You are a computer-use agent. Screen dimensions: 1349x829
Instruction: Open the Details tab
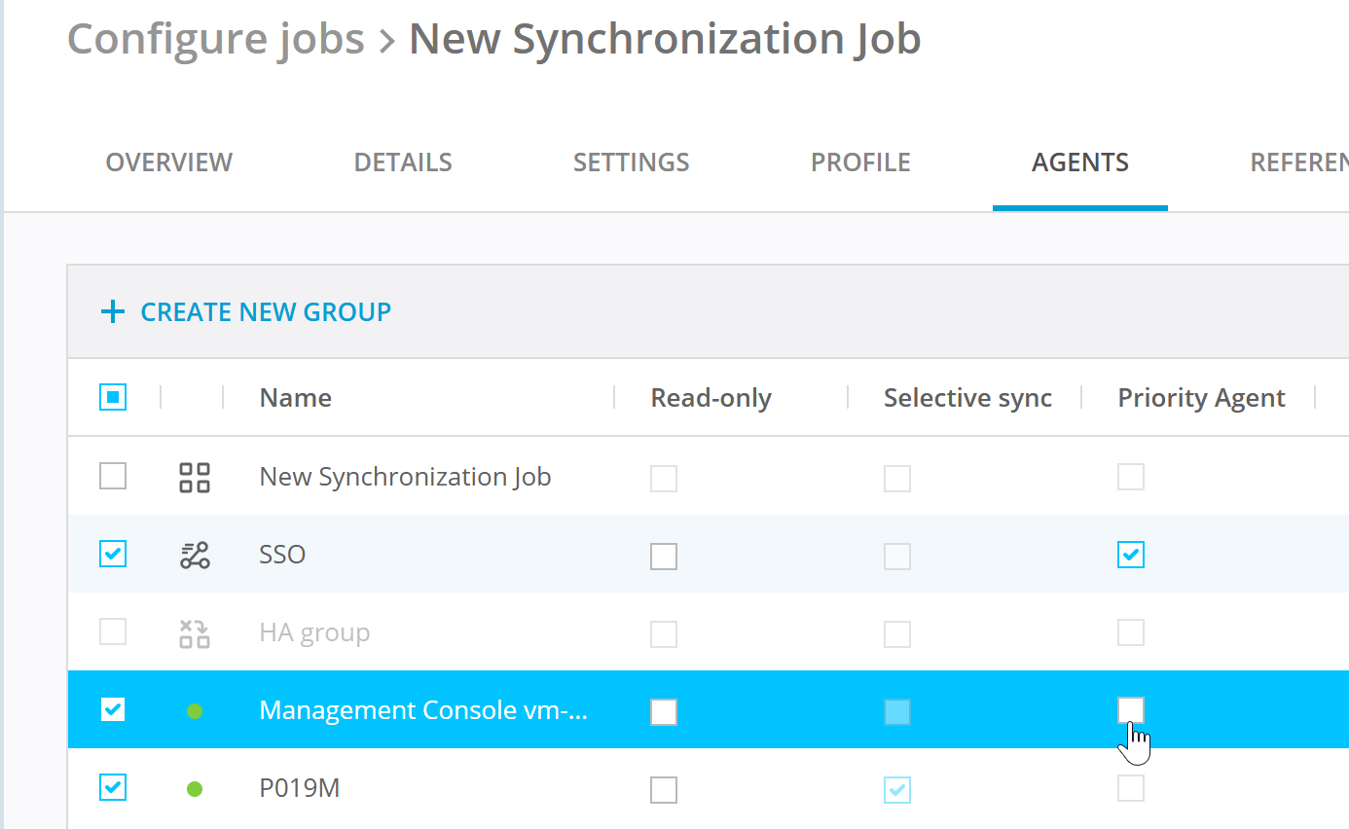(403, 162)
